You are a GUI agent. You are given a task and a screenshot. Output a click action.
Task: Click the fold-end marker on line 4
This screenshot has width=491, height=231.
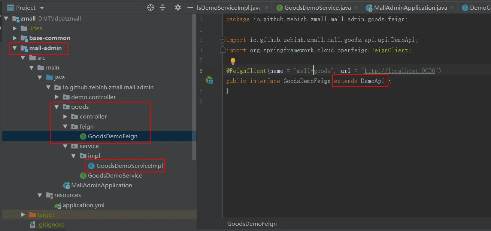223,50
